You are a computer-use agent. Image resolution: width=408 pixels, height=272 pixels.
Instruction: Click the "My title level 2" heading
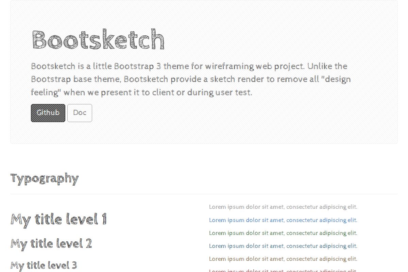(x=51, y=244)
